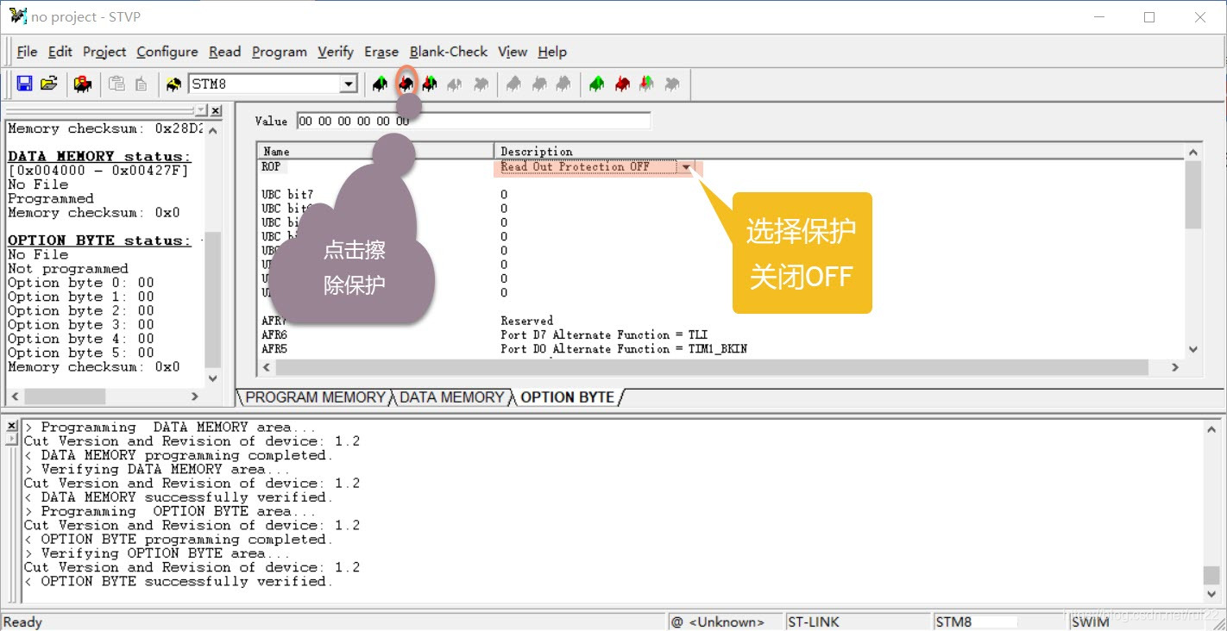Click the grayed Paste toolbar icon
The width and height of the screenshot is (1227, 631).
pos(141,84)
